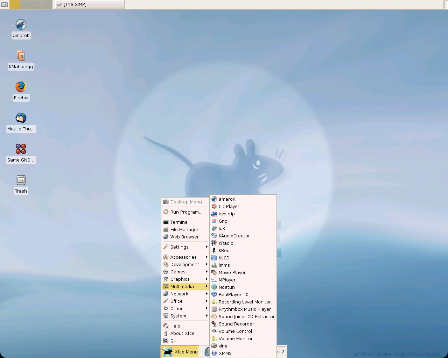Screen dimensions: 448x358
Task: Launch XMMS from the Multimedia submenu
Action: click(243, 353)
